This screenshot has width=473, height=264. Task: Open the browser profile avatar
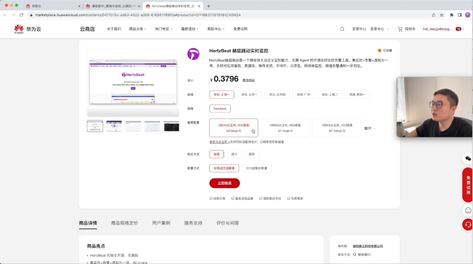pyautogui.click(x=467, y=15)
